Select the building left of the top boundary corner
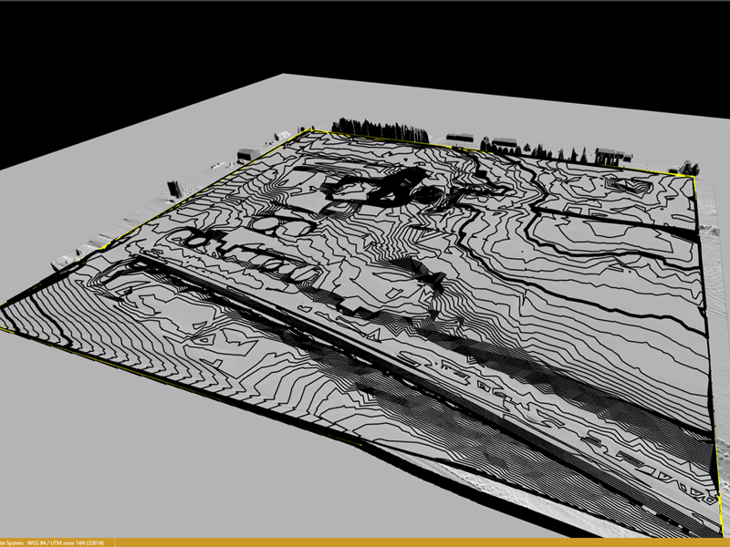 pos(247,155)
